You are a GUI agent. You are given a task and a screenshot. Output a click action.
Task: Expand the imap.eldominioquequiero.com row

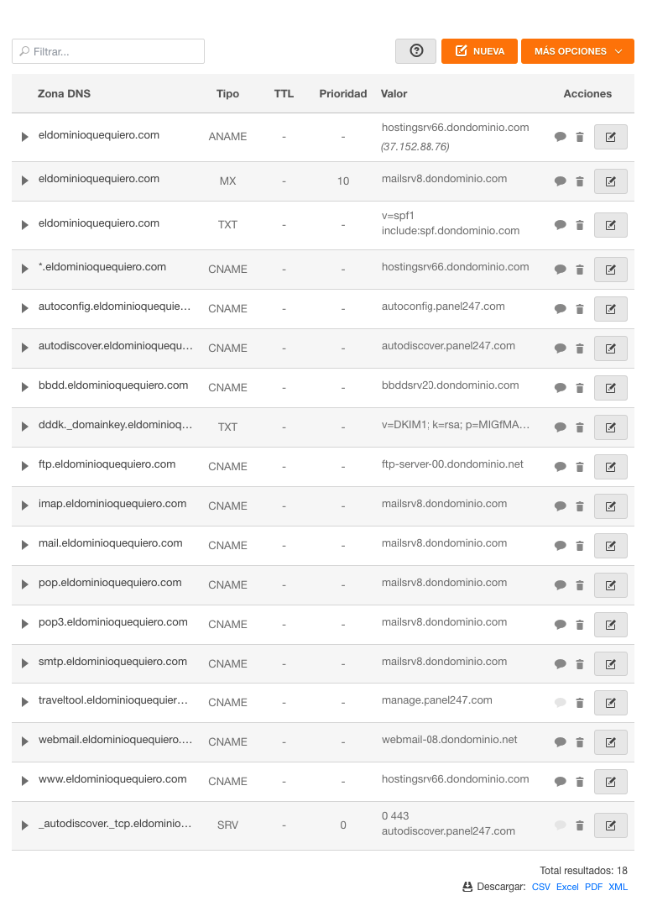coord(24,506)
